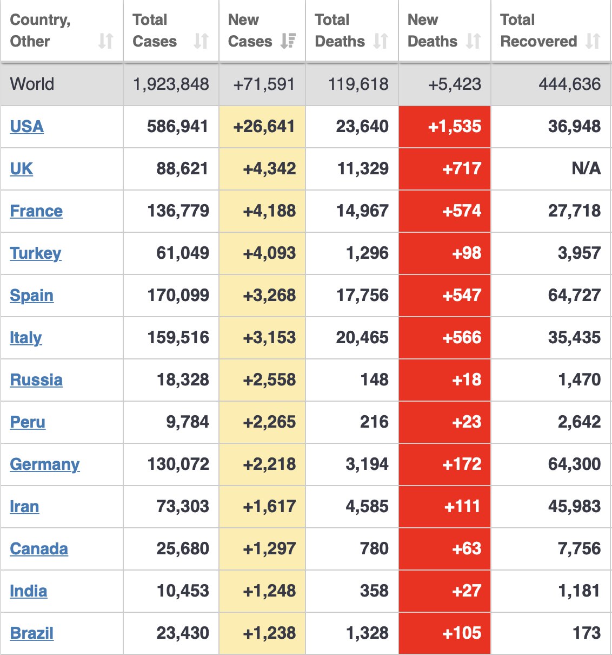612x655 pixels.
Task: Click the New Cases descending sort icon
Action: click(288, 41)
